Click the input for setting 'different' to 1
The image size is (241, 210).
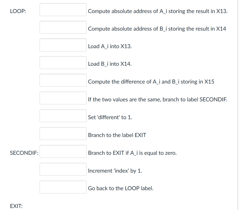(x=63, y=116)
